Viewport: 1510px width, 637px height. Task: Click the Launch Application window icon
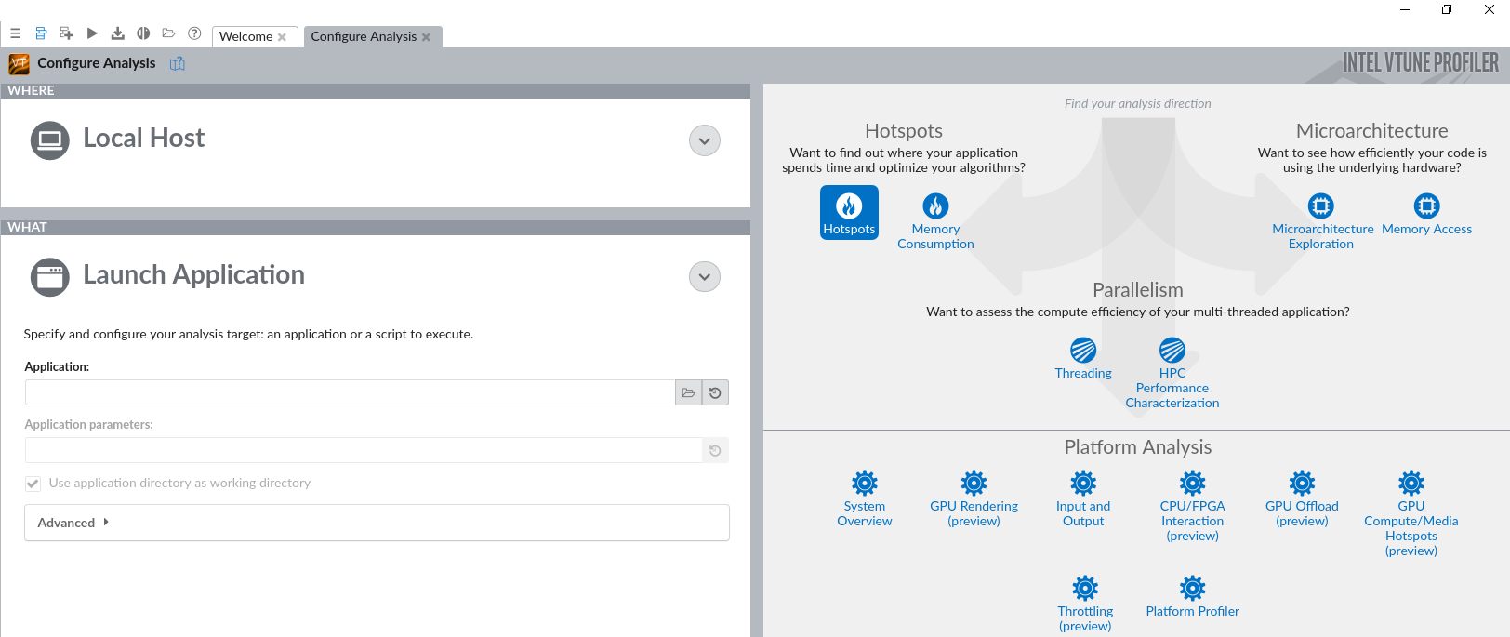click(50, 277)
